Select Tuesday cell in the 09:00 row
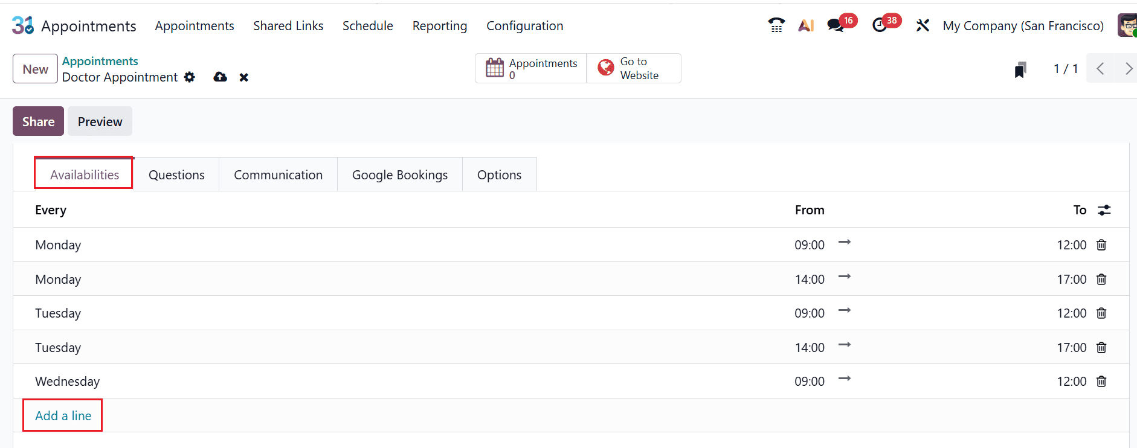This screenshot has height=448, width=1137. (x=58, y=313)
